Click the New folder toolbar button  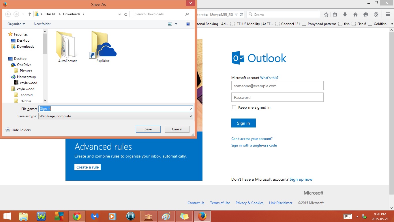coord(42,24)
